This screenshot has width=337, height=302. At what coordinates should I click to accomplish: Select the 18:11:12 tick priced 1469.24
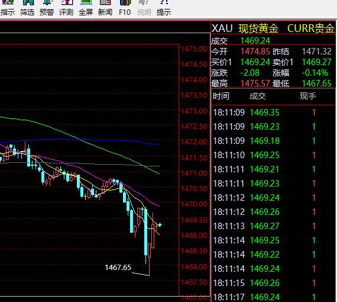pos(273,198)
